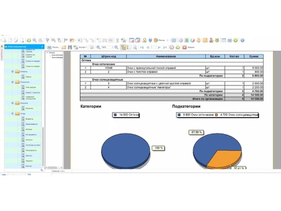Click the page number input field
This screenshot has width=281, height=211.
click(153, 47)
